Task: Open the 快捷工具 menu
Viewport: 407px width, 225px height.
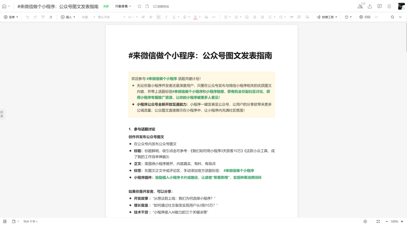Action: (327, 17)
